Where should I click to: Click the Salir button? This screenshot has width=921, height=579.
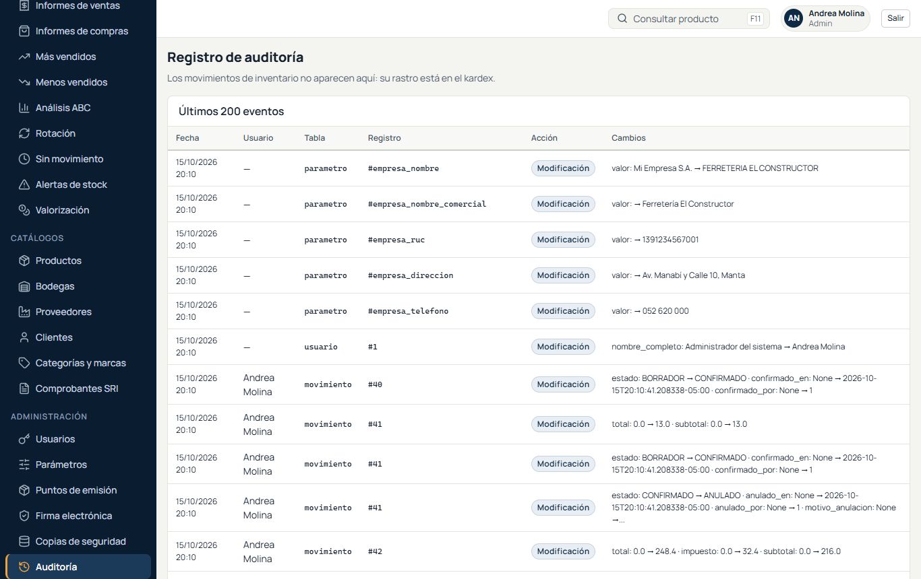[895, 18]
